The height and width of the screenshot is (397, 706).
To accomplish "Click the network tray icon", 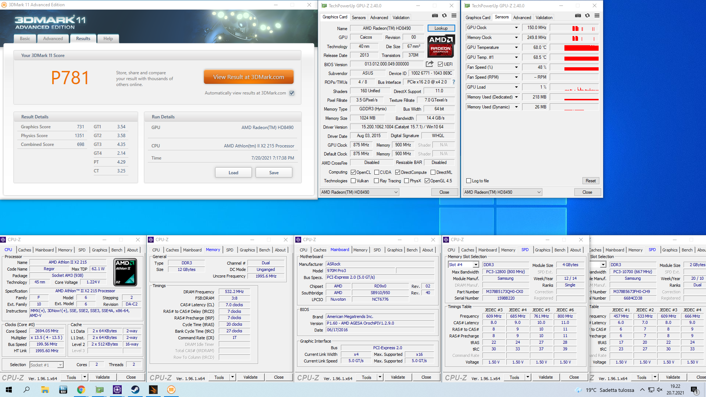I will (x=651, y=390).
